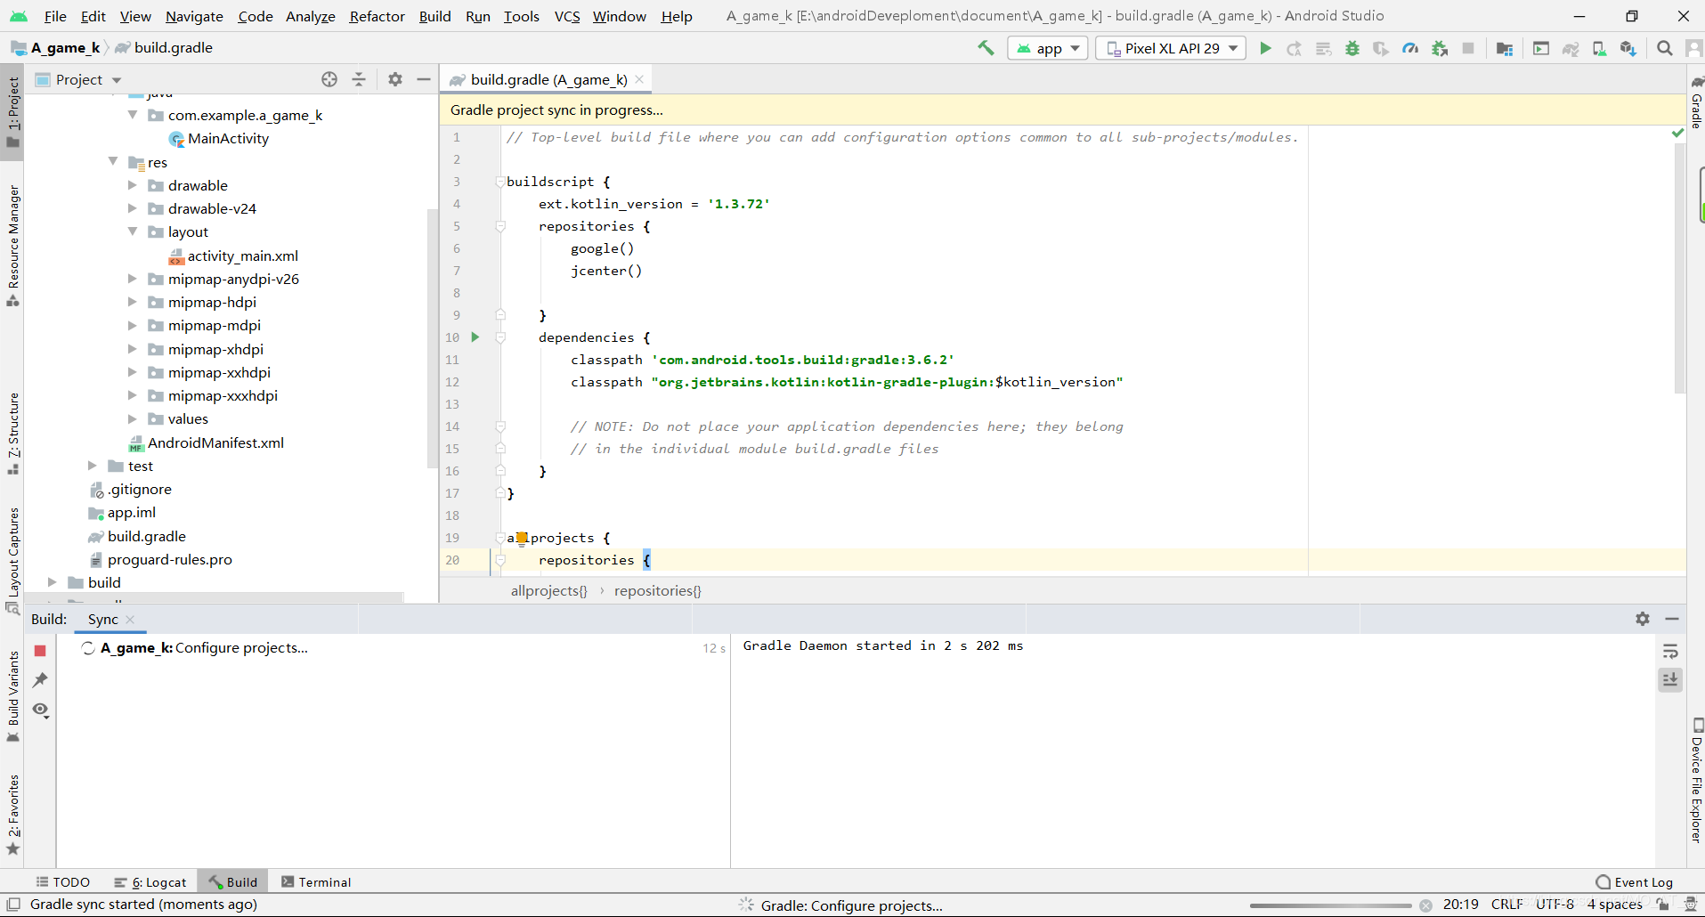
Task: Open the SDK Manager icon
Action: (x=1628, y=48)
